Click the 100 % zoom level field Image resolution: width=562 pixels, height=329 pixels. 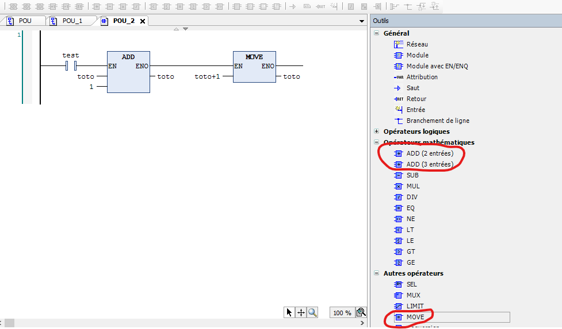[x=342, y=313]
